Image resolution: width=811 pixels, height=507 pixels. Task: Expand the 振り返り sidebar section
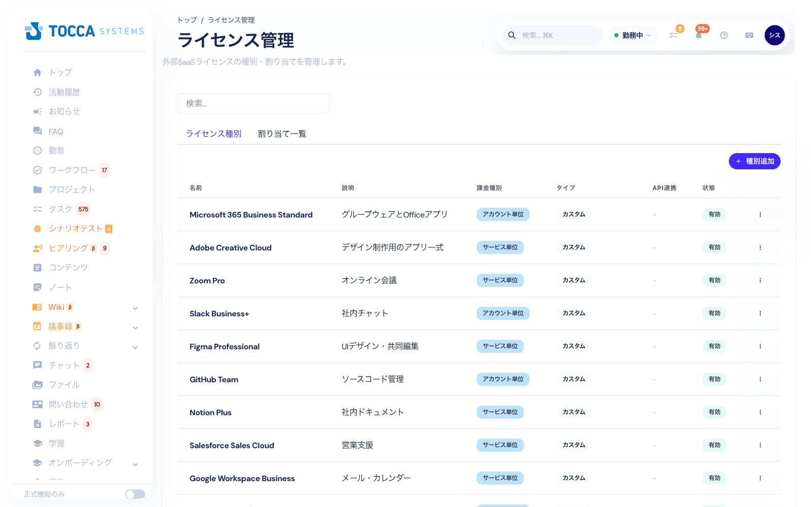pyautogui.click(x=135, y=347)
